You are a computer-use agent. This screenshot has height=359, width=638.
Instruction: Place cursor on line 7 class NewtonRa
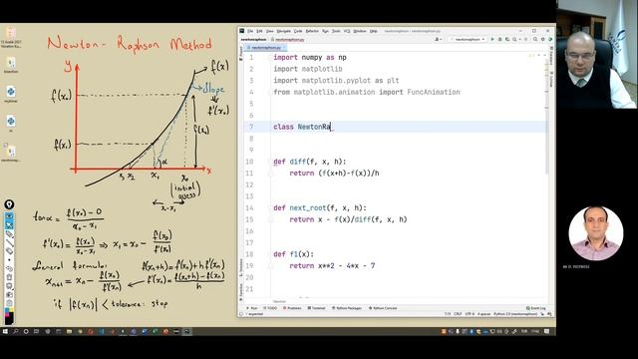pos(302,127)
